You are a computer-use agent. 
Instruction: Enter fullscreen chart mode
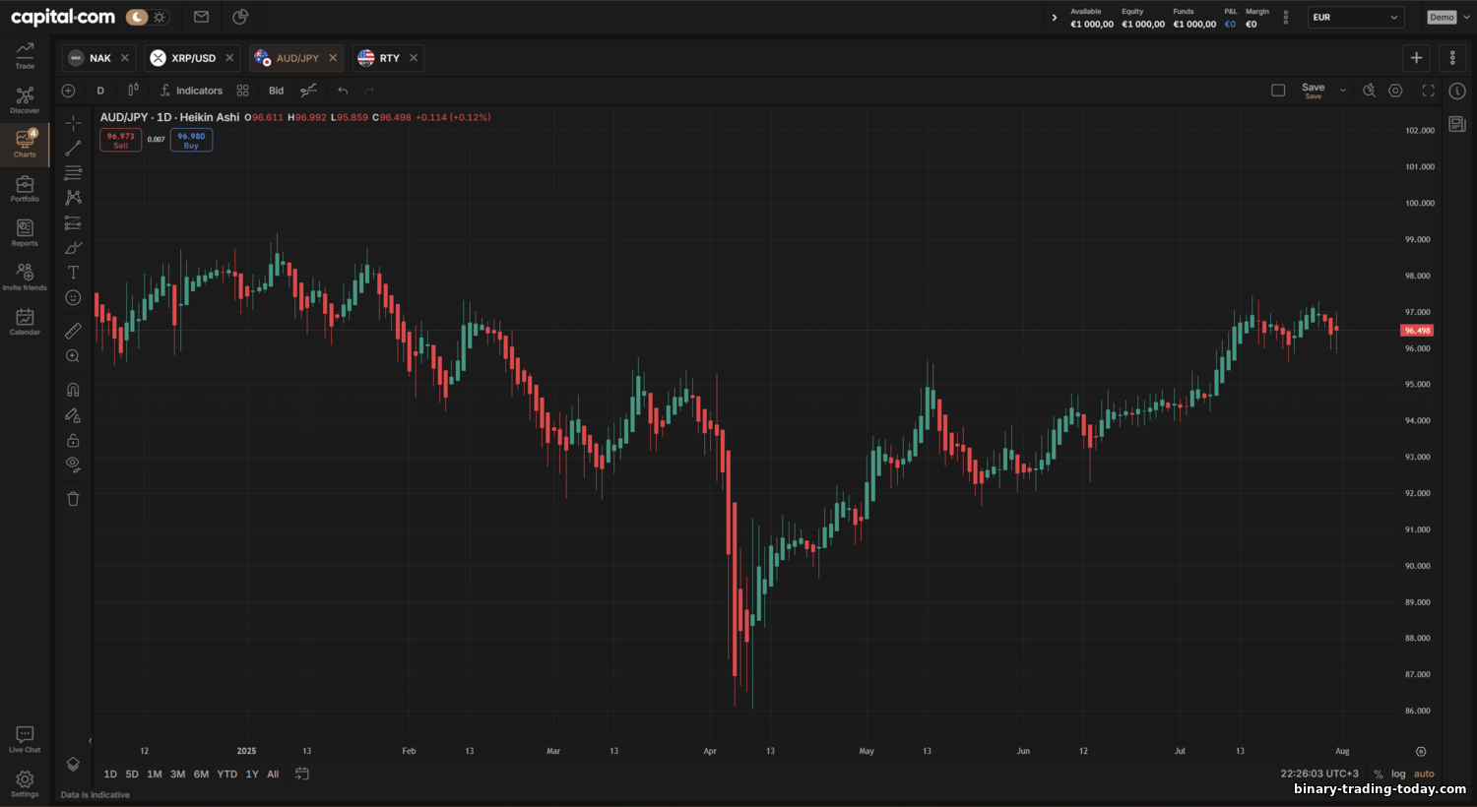(x=1428, y=91)
